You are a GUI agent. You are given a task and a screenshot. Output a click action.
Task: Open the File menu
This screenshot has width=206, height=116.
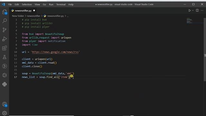[x=10, y=5]
